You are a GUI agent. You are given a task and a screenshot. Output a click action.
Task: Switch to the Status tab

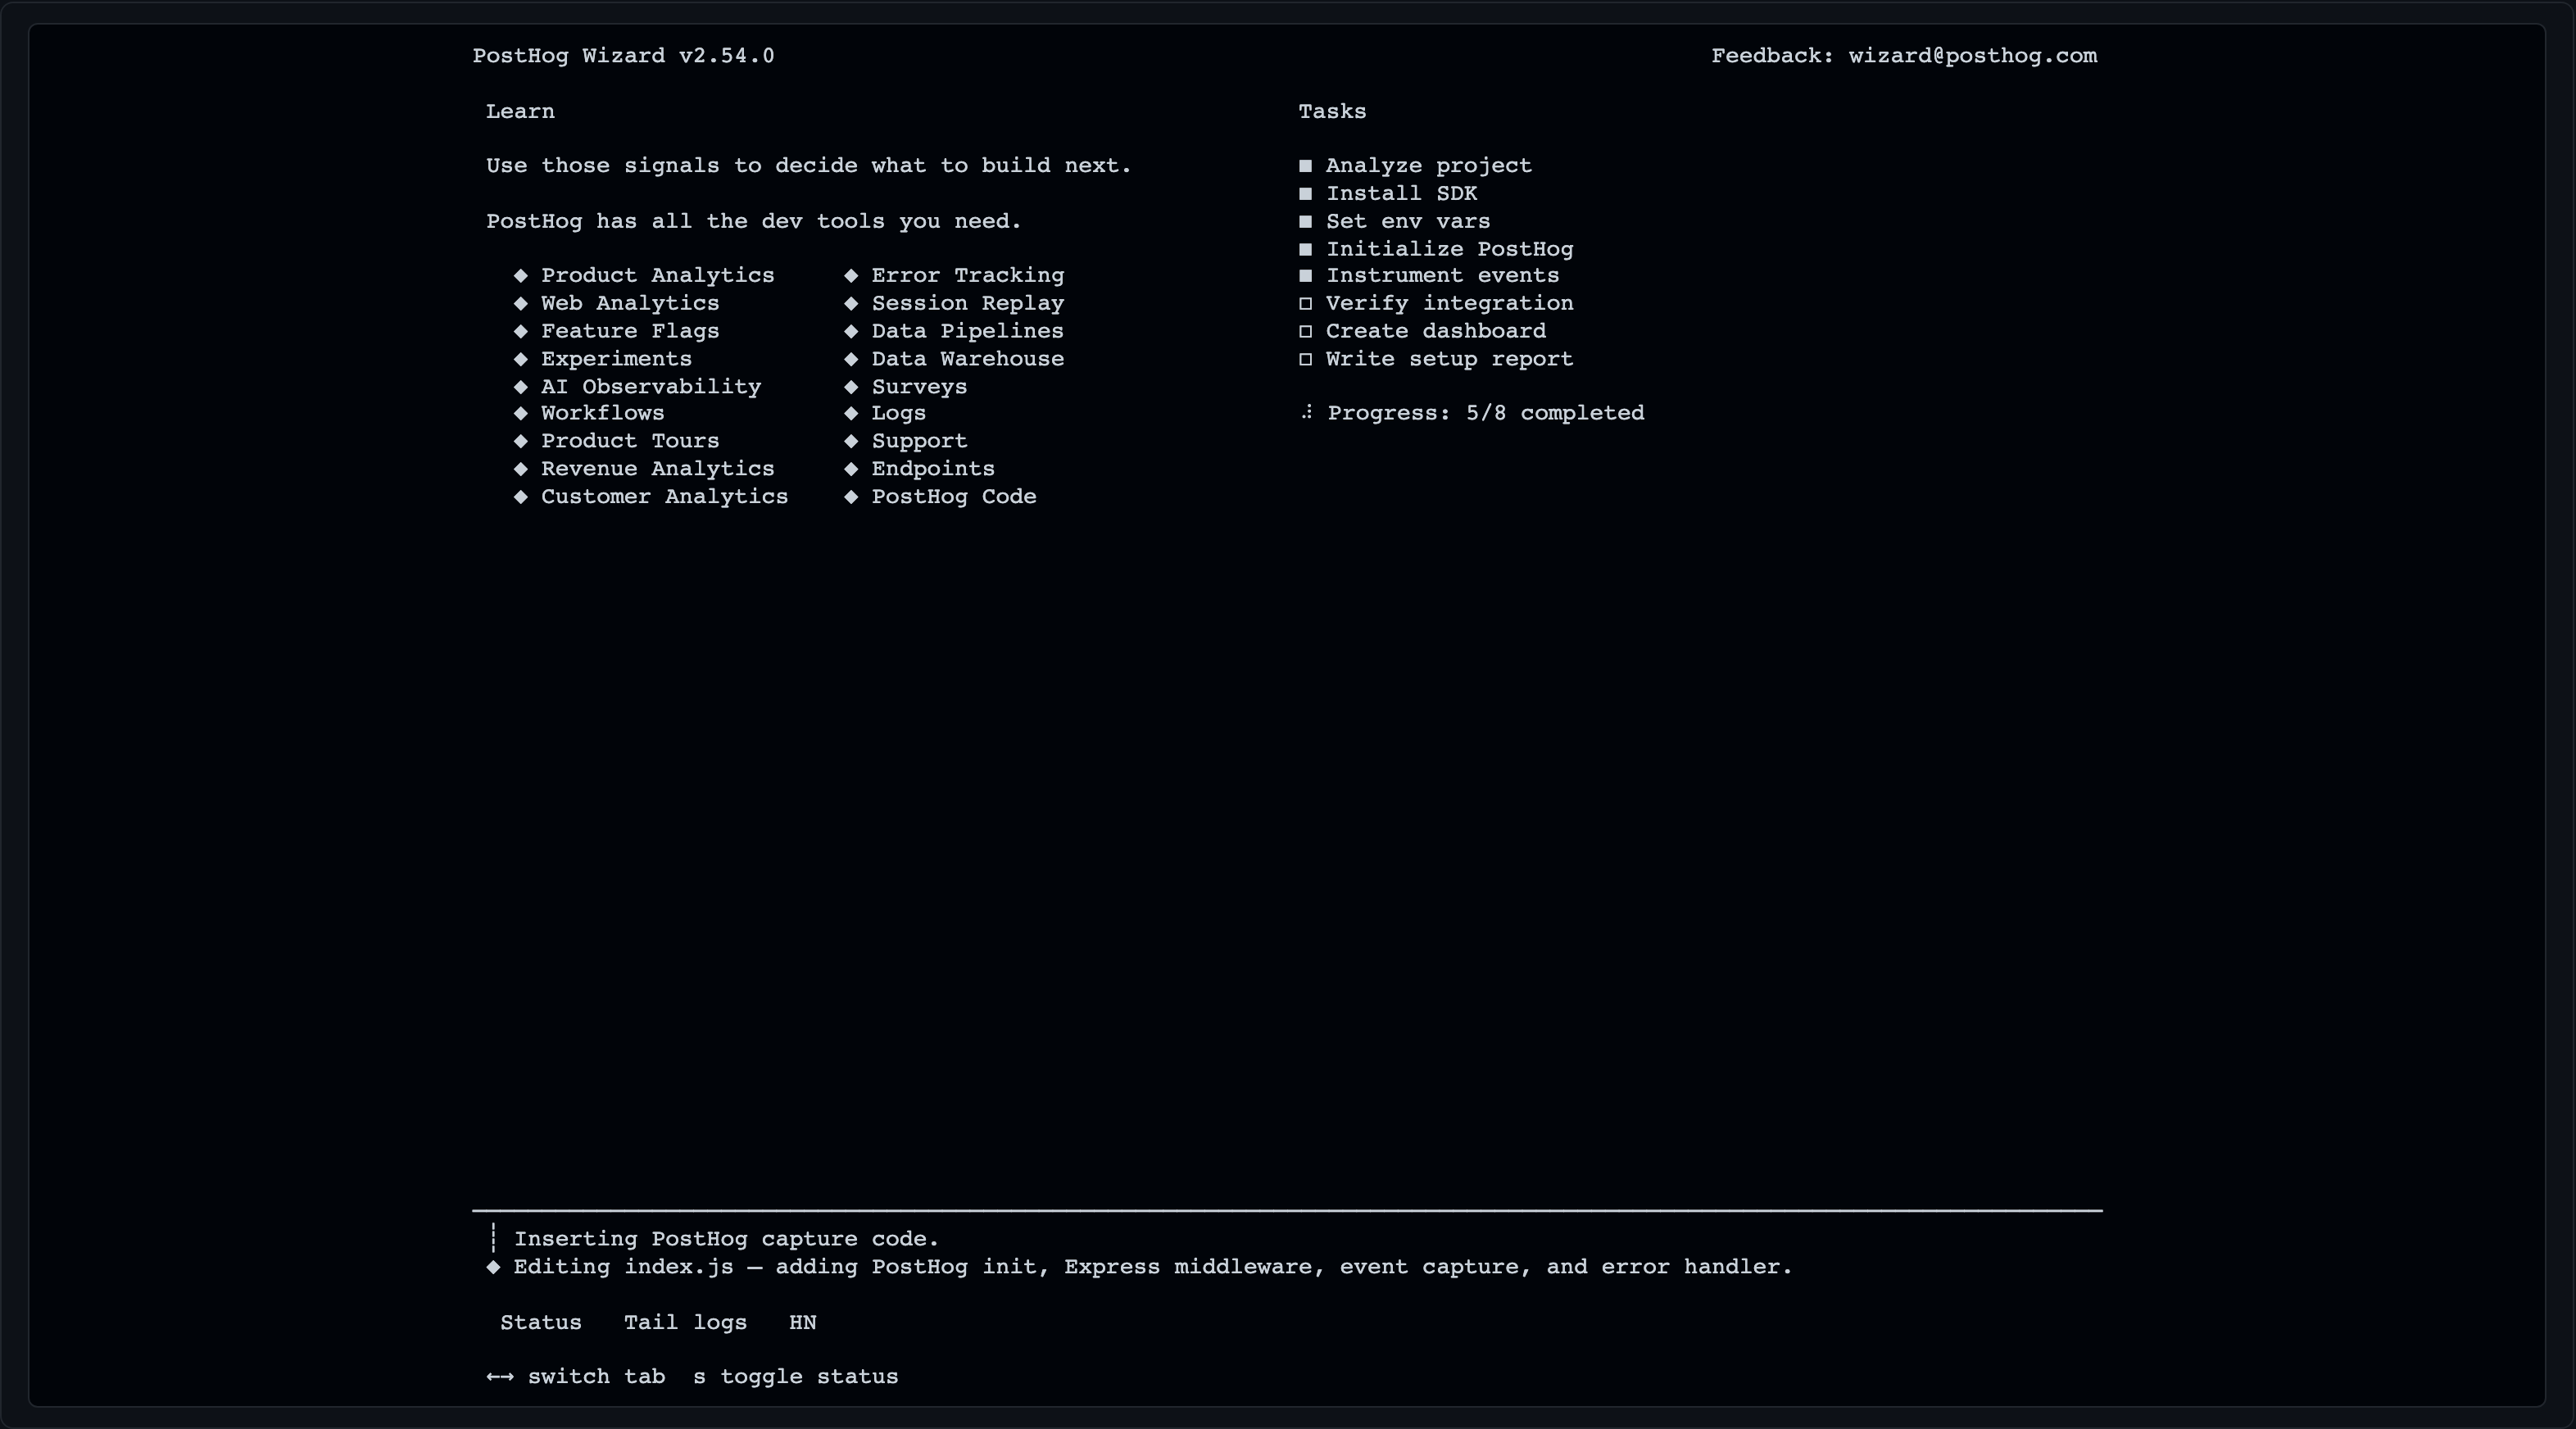[x=540, y=1322]
